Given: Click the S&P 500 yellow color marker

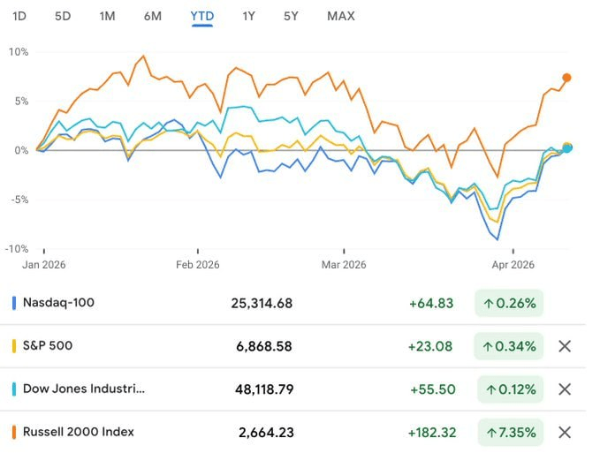Looking at the screenshot, I should click(x=15, y=346).
